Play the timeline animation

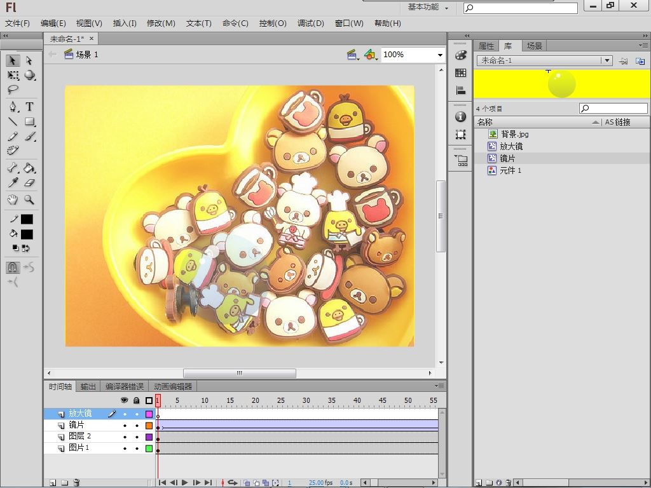(185, 483)
